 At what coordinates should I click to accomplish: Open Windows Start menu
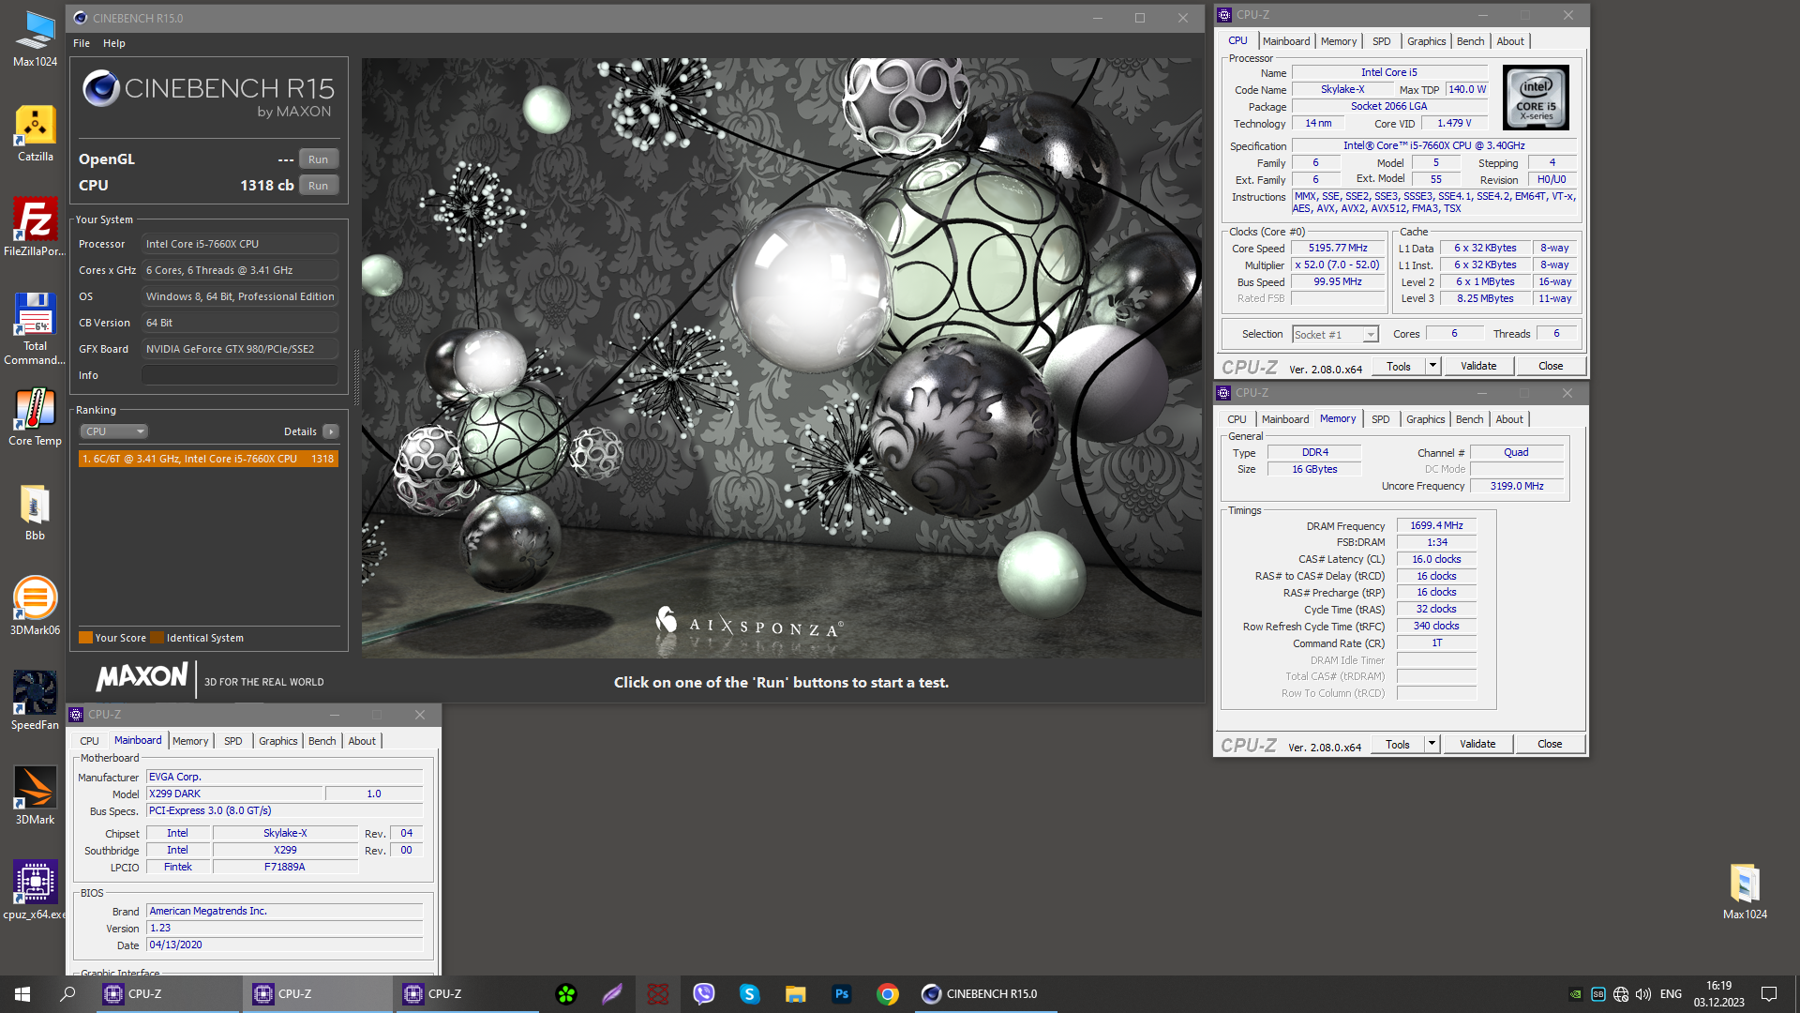(22, 994)
